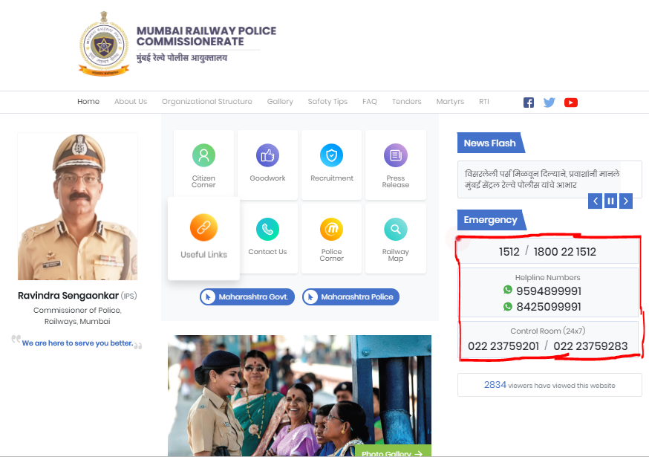Viewport: 649px width, 457px height.
Task: Open the Recruitment shield icon
Action: [331, 155]
